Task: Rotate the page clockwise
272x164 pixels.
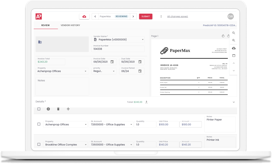Action: coord(223,36)
